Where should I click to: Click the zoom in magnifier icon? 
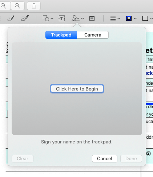coord(17,6)
